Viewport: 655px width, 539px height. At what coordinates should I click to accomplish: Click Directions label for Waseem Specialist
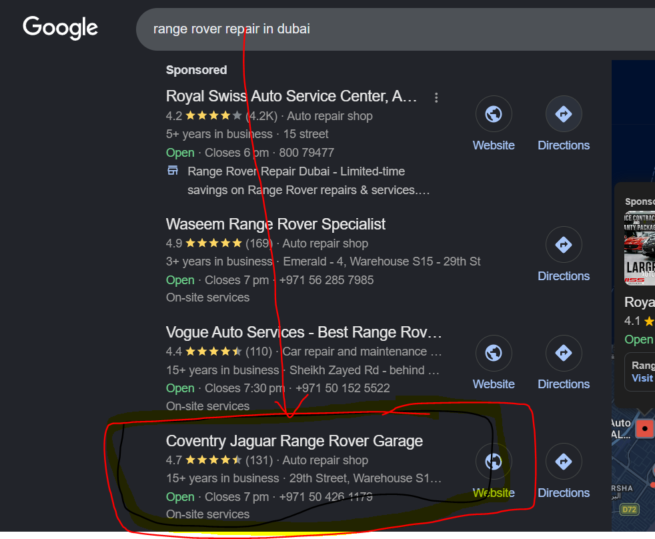click(564, 276)
